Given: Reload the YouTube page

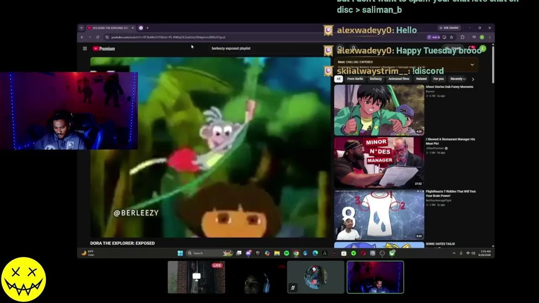Looking at the screenshot, I should [97, 37].
